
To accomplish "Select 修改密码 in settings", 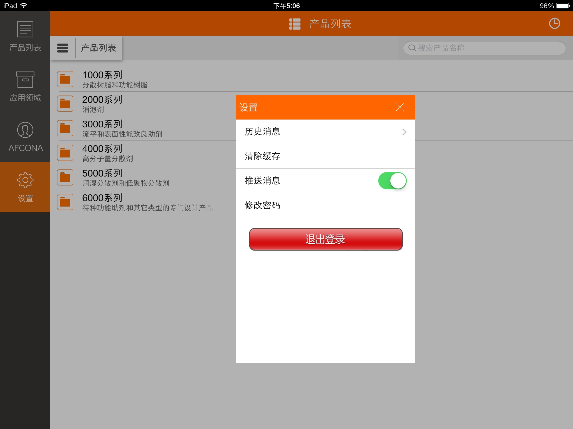I will 326,206.
